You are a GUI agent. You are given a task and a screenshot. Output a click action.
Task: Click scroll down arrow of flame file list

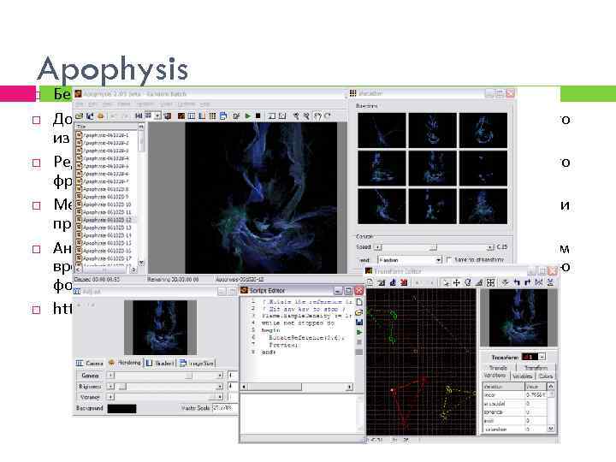tap(141, 263)
